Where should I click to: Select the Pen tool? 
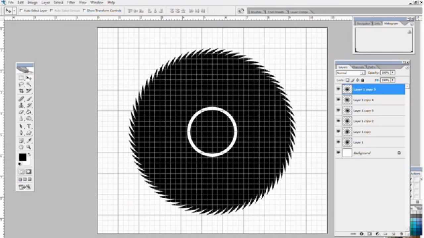(21, 133)
